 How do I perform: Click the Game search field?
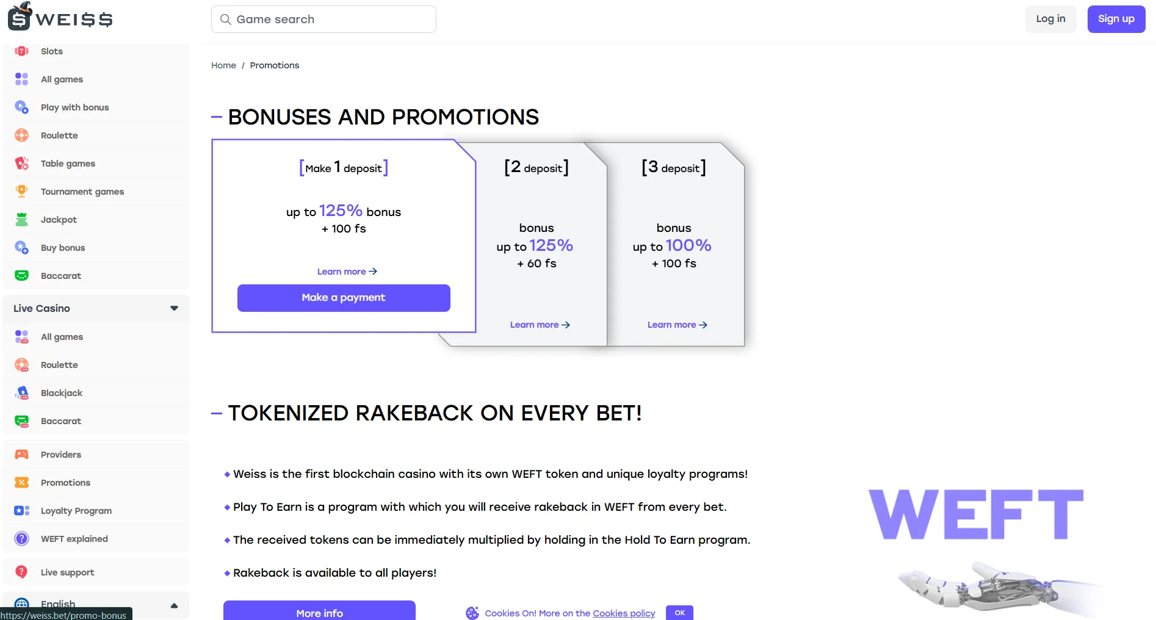[x=323, y=20]
